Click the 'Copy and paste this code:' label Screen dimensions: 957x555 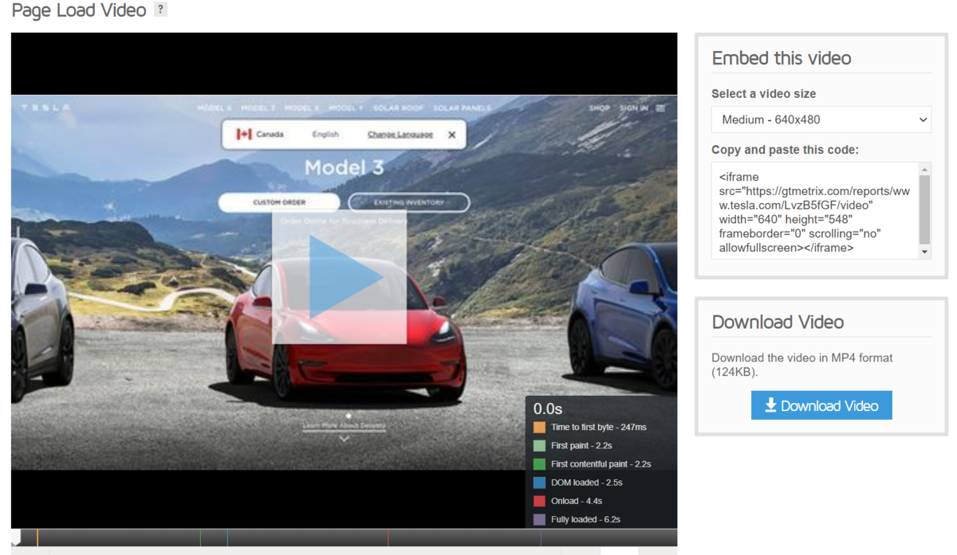(785, 150)
